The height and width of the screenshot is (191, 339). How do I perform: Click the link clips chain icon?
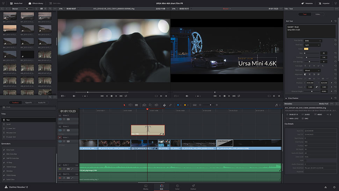(x=171, y=105)
